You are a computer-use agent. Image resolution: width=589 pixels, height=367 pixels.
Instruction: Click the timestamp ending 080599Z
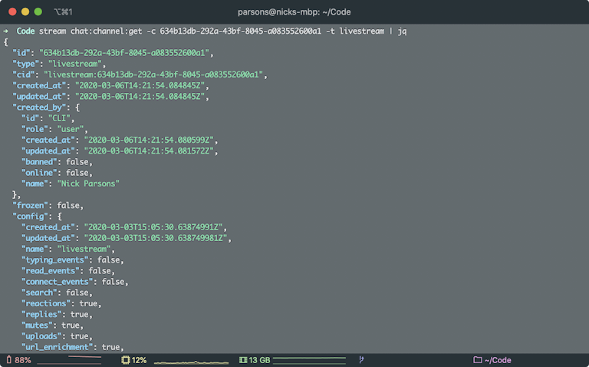(149, 140)
